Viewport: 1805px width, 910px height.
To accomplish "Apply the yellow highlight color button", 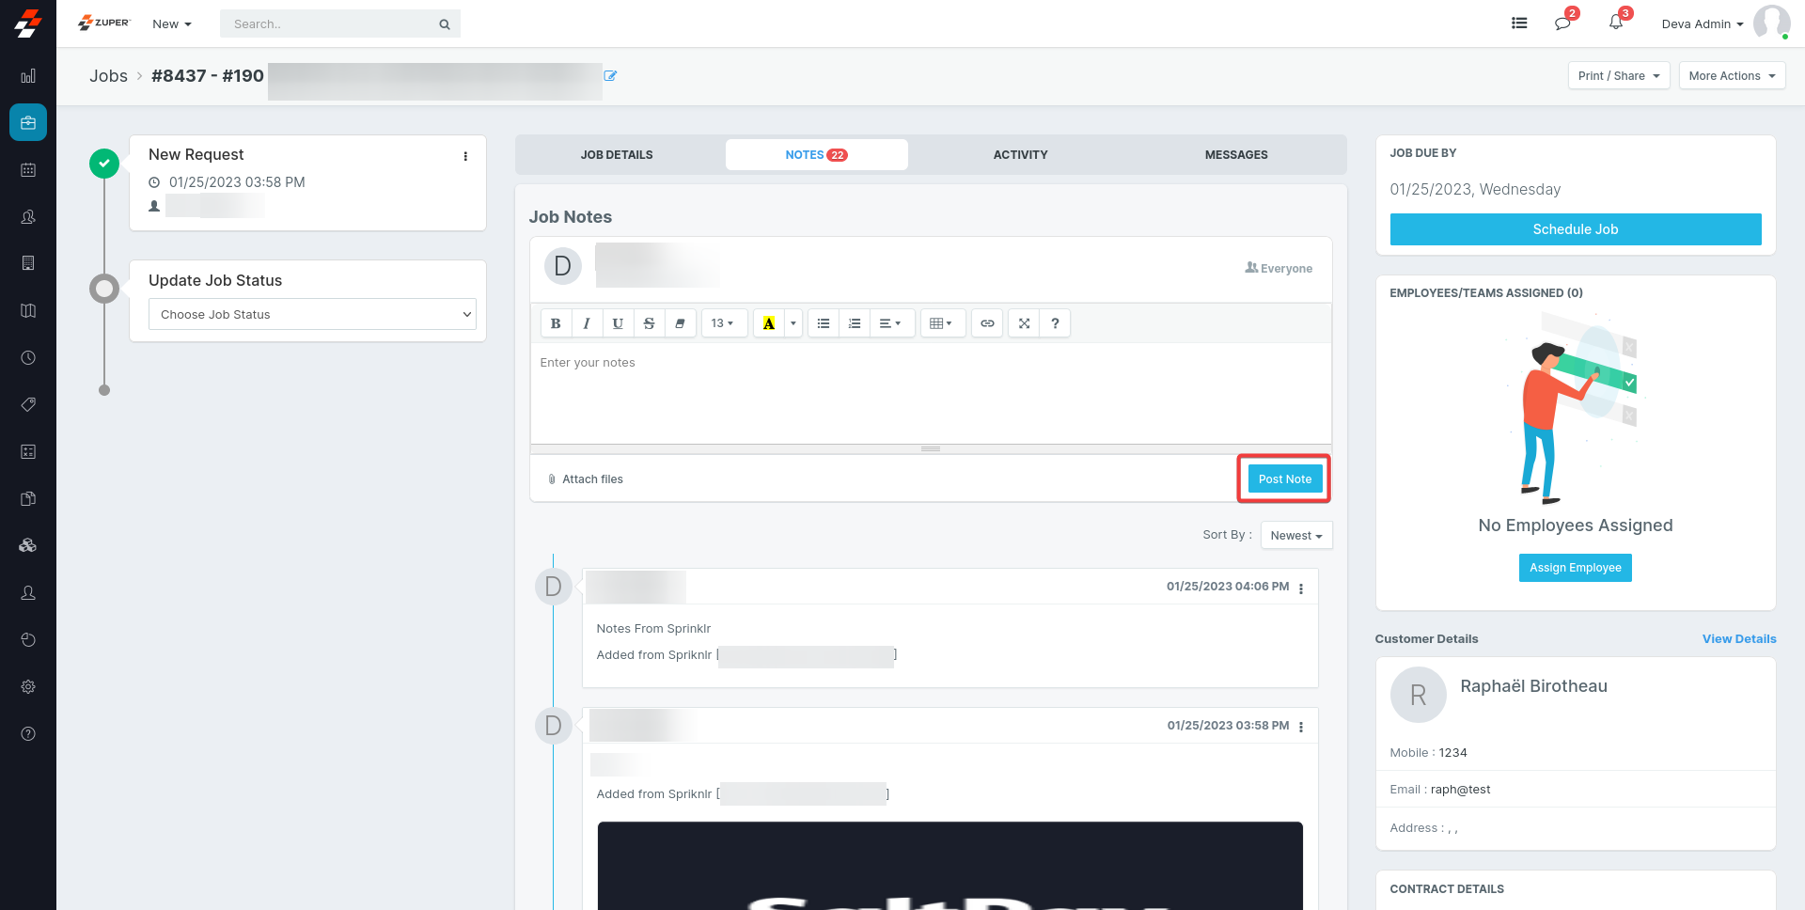I will [x=769, y=323].
